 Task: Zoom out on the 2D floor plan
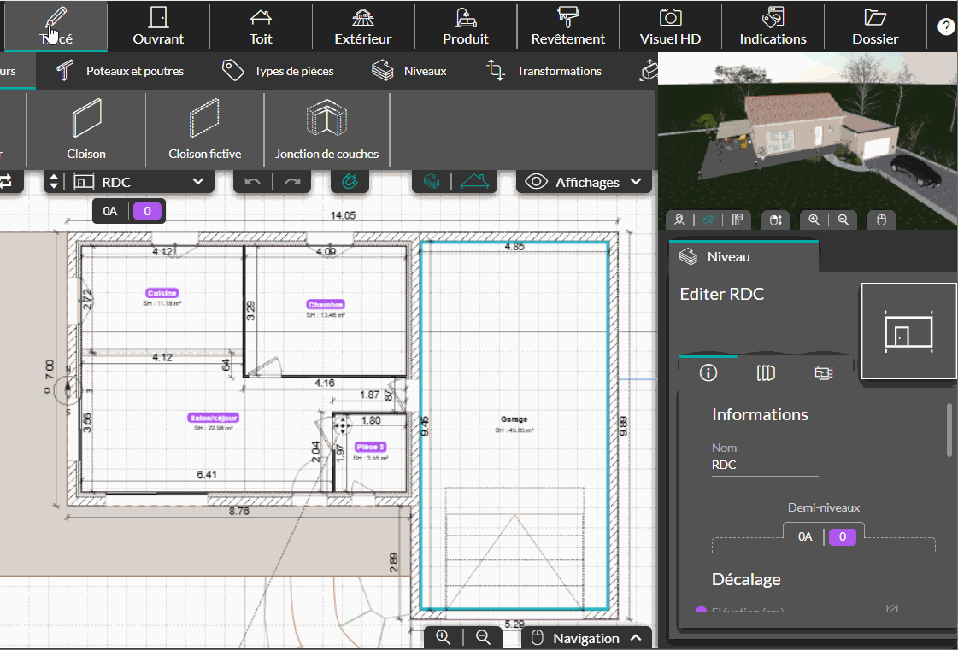483,638
